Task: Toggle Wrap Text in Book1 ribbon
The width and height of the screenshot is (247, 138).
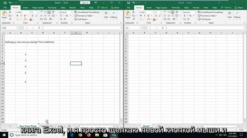Action: click(53, 12)
